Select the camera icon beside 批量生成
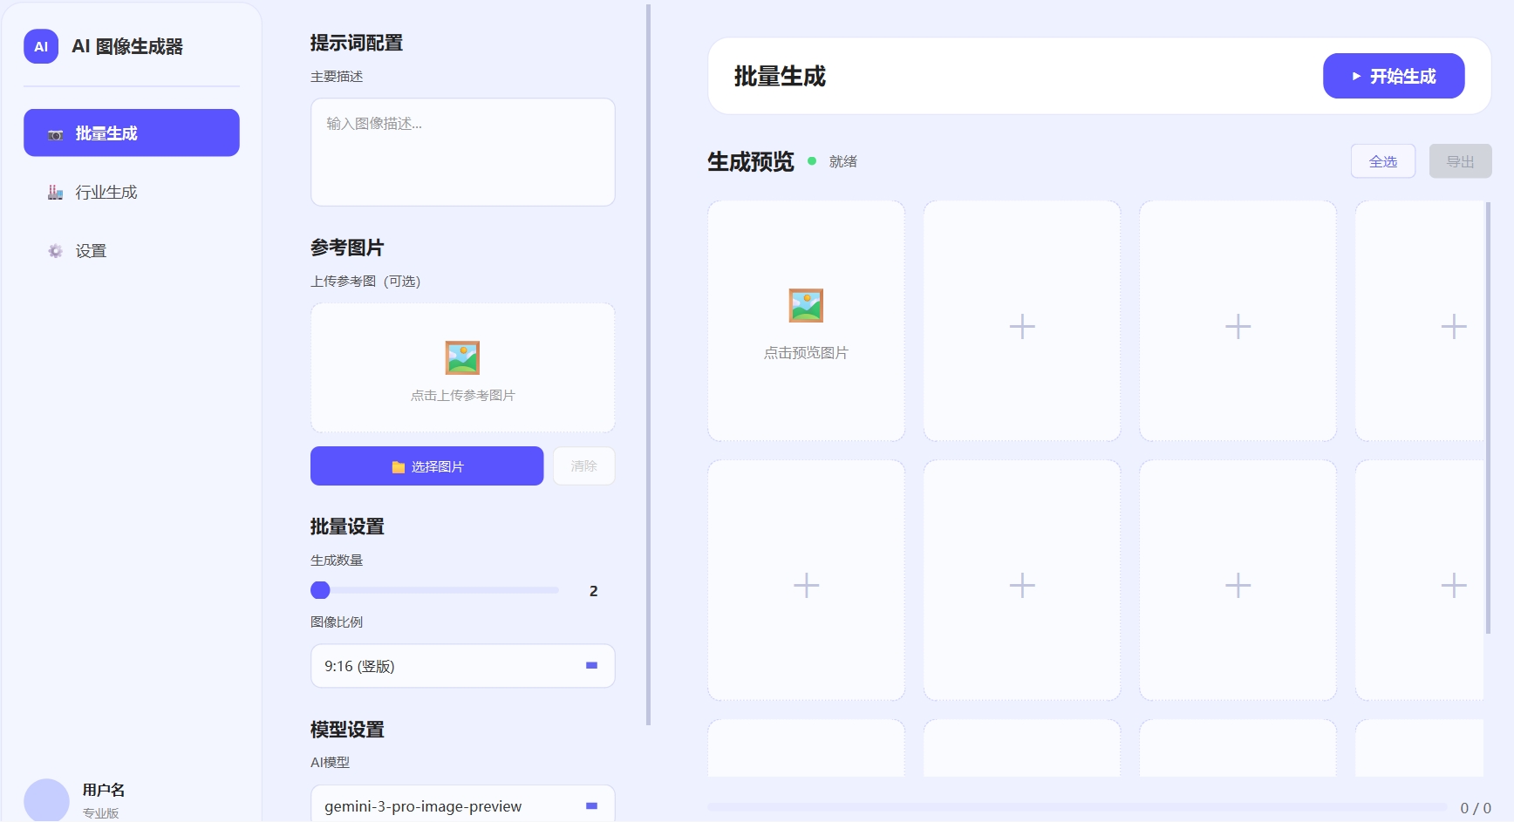The height and width of the screenshot is (822, 1514). (x=56, y=133)
